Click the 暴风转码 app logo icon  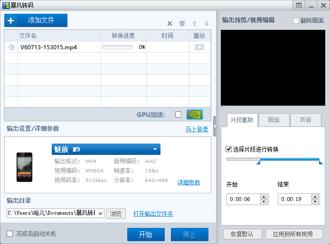[6, 5]
